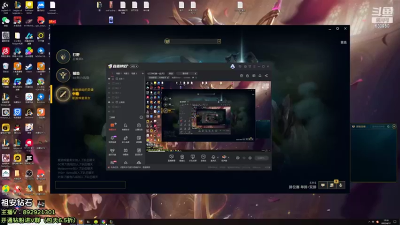The image size is (400, 225).
Task: Switch to 场景 2 tab
Action: coord(126,73)
